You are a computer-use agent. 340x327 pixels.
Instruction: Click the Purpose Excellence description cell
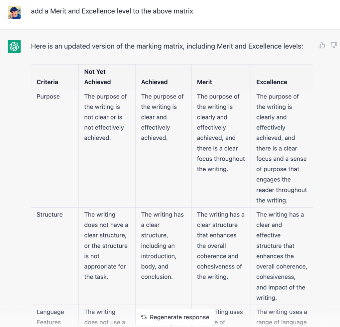(282, 148)
